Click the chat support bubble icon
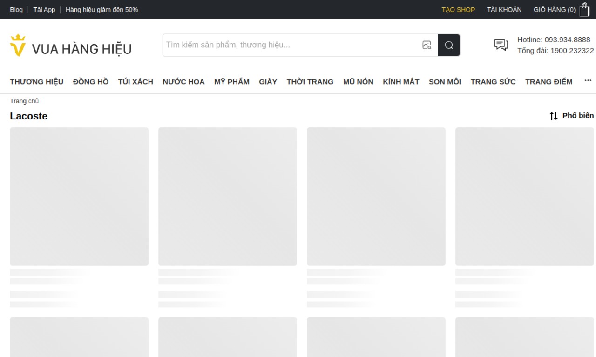The width and height of the screenshot is (596, 357). pos(501,45)
